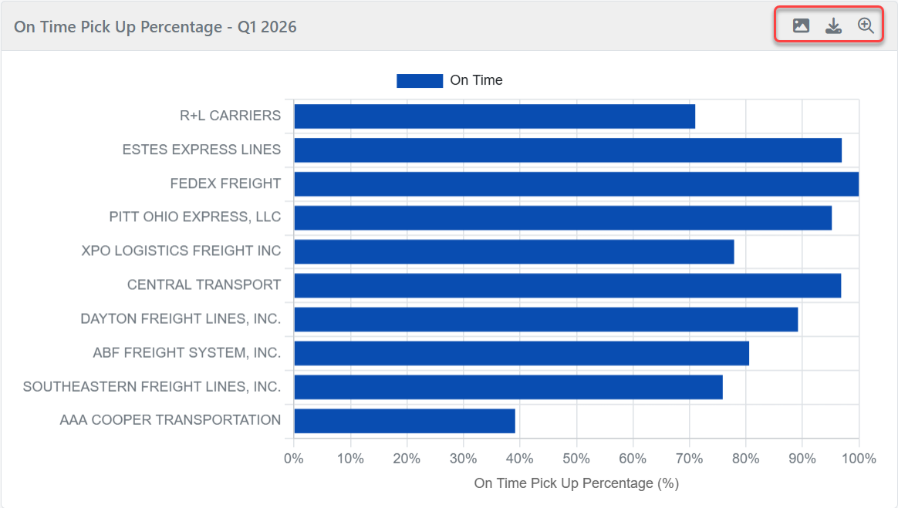Select the CENTRAL TRANSPORT bar
The height and width of the screenshot is (508, 898).
[567, 285]
